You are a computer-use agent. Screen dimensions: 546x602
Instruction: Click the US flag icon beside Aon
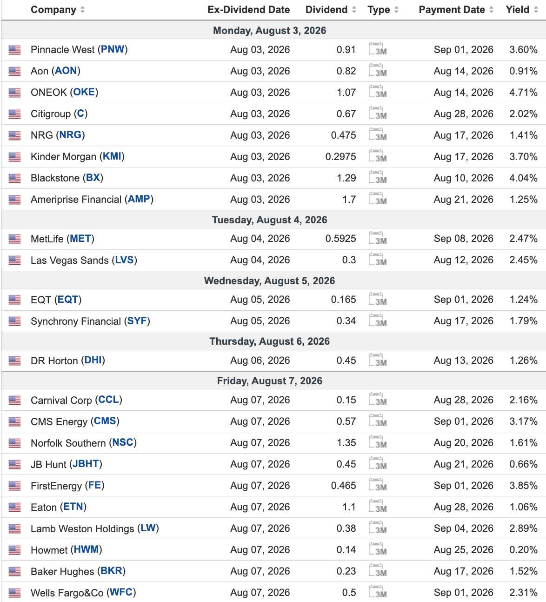[x=15, y=71]
